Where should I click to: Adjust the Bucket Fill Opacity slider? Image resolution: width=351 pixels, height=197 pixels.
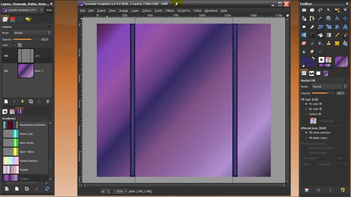click(323, 93)
